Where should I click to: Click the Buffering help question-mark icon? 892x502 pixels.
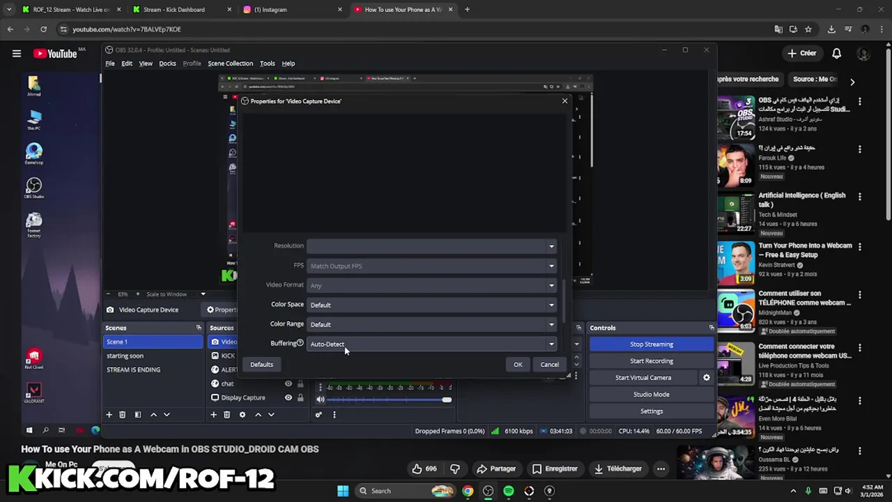pyautogui.click(x=300, y=343)
